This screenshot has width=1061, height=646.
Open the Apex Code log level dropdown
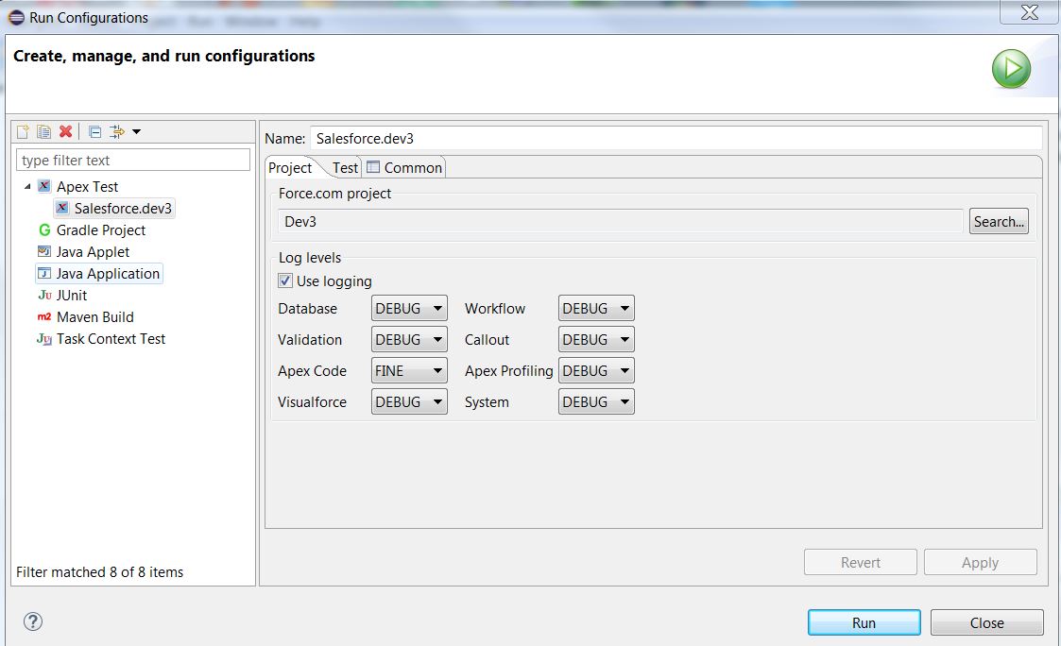409,370
